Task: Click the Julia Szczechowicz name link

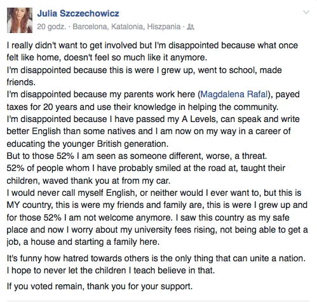Action: coord(78,13)
